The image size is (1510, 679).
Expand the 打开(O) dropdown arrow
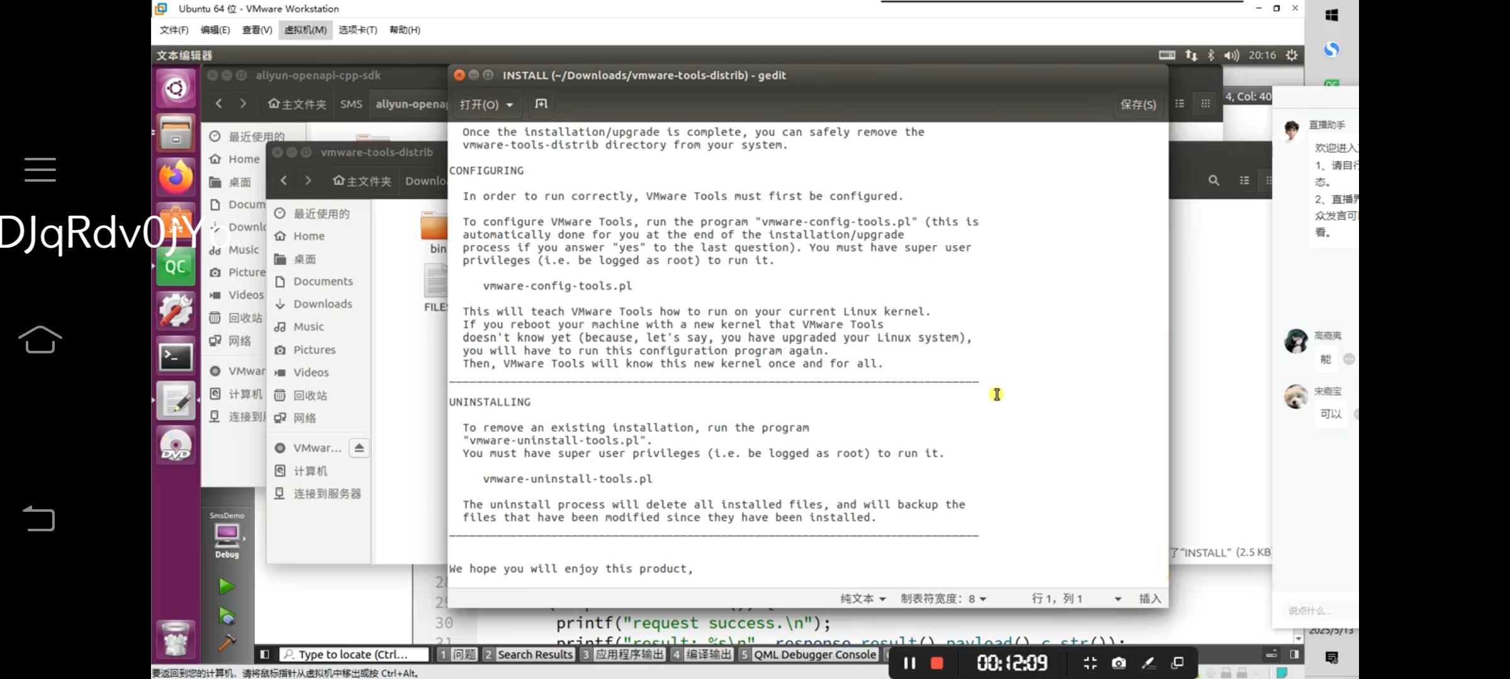[510, 104]
